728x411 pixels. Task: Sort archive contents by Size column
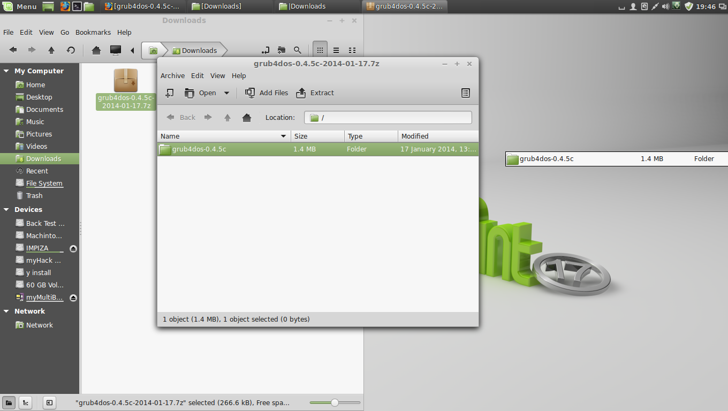pos(317,136)
